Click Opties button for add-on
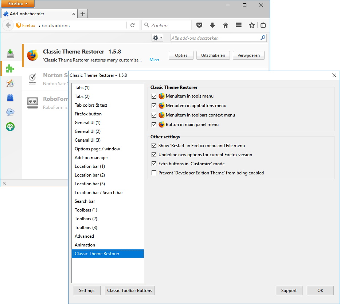This screenshot has width=340, height=304. tap(181, 55)
